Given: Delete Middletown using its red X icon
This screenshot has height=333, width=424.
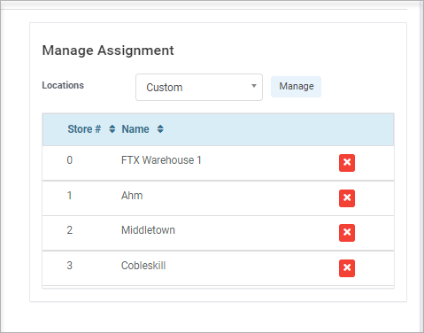Looking at the screenshot, I should pyautogui.click(x=347, y=233).
